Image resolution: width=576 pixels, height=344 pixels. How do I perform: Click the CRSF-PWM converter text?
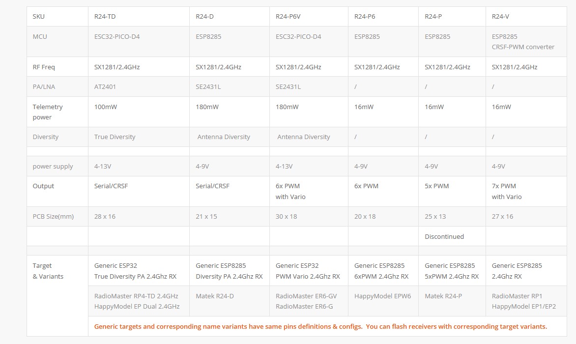tap(523, 47)
